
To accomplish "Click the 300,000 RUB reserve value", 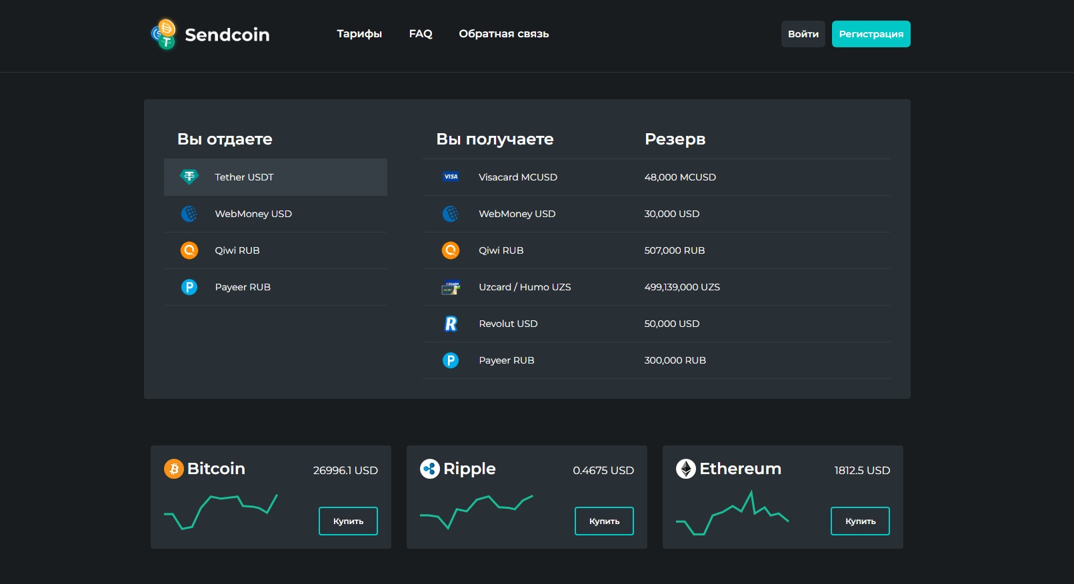I will (x=675, y=360).
